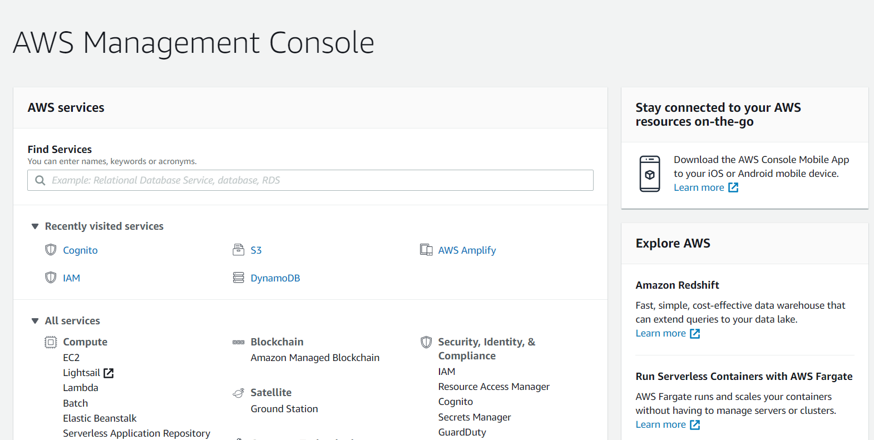The width and height of the screenshot is (874, 440).
Task: Open Secrets Manager service
Action: 474,417
